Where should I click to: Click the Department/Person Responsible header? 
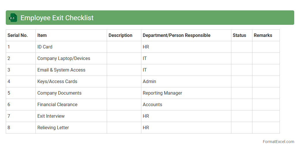click(176, 35)
